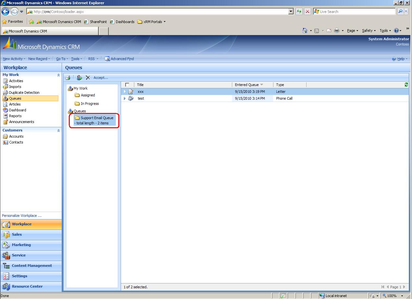412x299 pixels.
Task: Click the browser refresh page button
Action: point(299,11)
